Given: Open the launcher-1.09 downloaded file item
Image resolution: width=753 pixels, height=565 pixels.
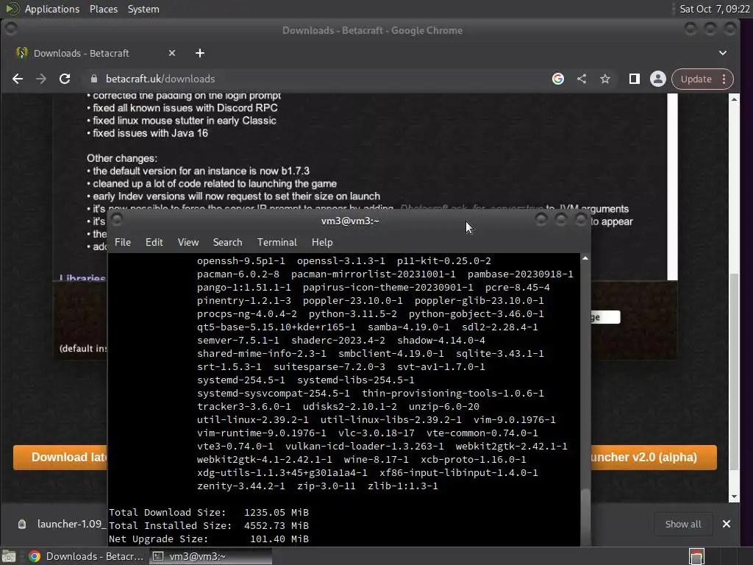Looking at the screenshot, I should [60, 524].
